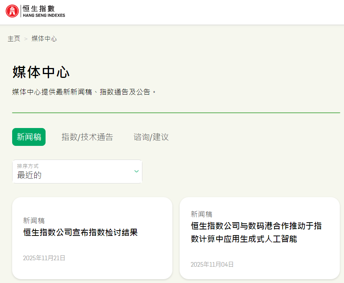Click 新闻稿 label above the 数码港 title

tap(201, 214)
